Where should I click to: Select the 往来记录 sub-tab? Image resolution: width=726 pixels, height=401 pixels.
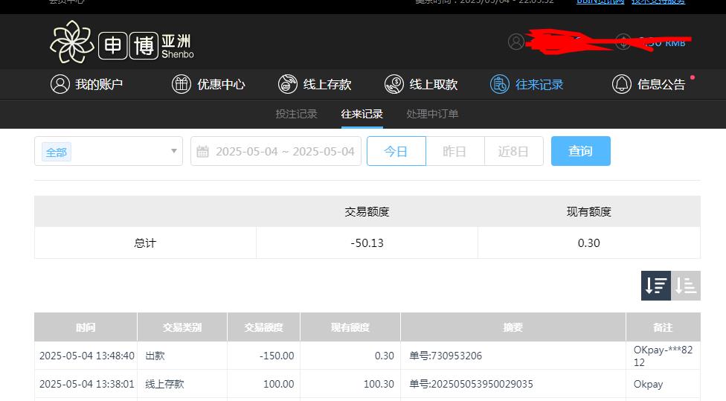[x=362, y=114]
